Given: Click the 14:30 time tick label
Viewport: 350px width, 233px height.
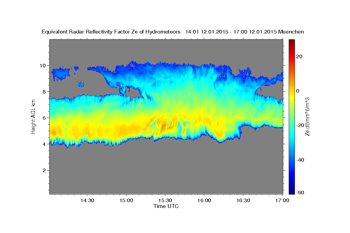Looking at the screenshot, I should (x=87, y=201).
